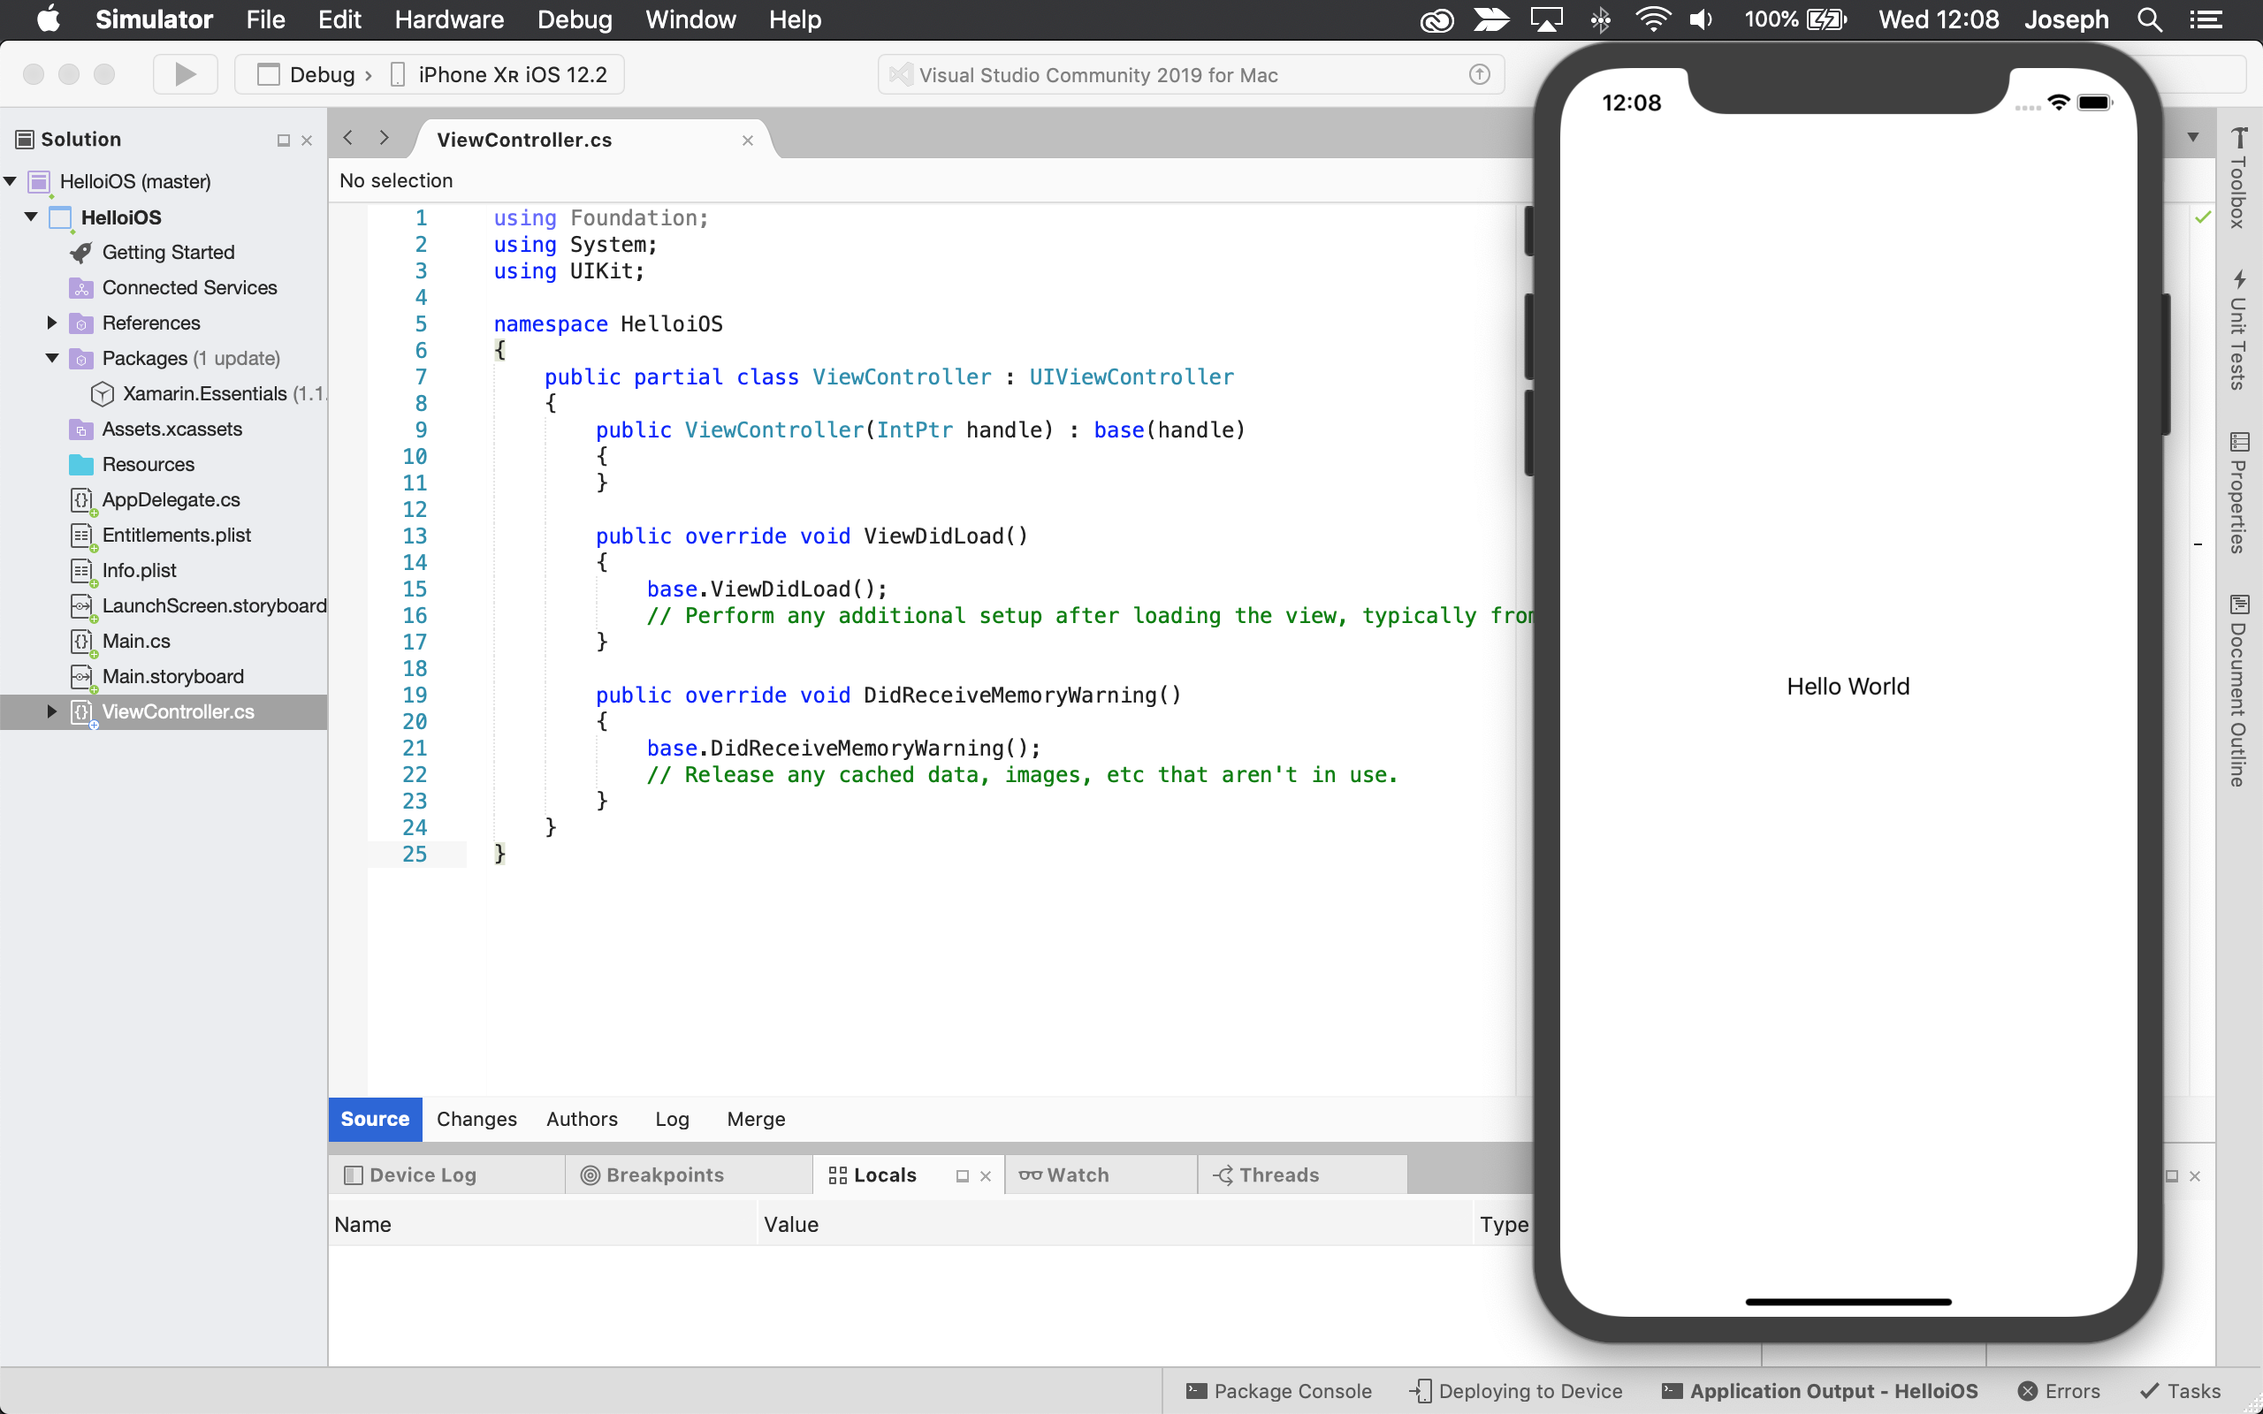The height and width of the screenshot is (1414, 2263).
Task: Select Connected Services item
Action: (189, 288)
